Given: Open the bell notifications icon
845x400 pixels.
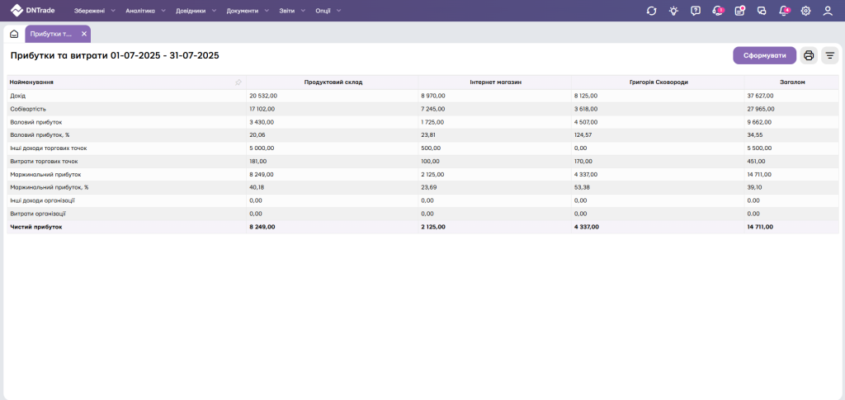Looking at the screenshot, I should click(783, 11).
